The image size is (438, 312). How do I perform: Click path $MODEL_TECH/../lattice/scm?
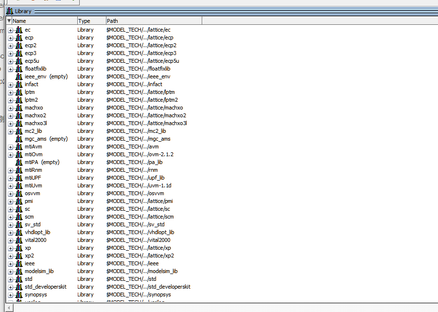[x=140, y=217]
